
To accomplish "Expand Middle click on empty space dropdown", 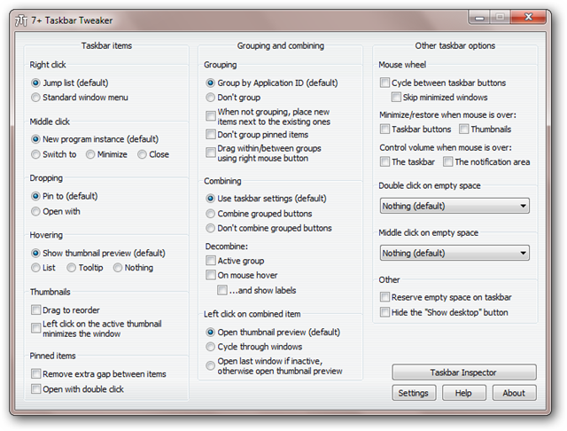I will pyautogui.click(x=454, y=253).
